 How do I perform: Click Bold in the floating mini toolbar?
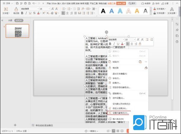[x=110, y=44]
